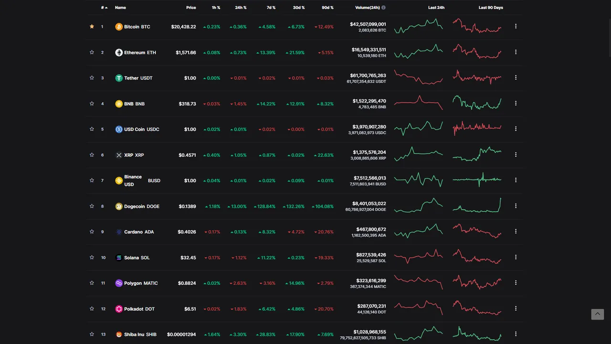Unstar Bitcoin from the watchlist

click(92, 26)
